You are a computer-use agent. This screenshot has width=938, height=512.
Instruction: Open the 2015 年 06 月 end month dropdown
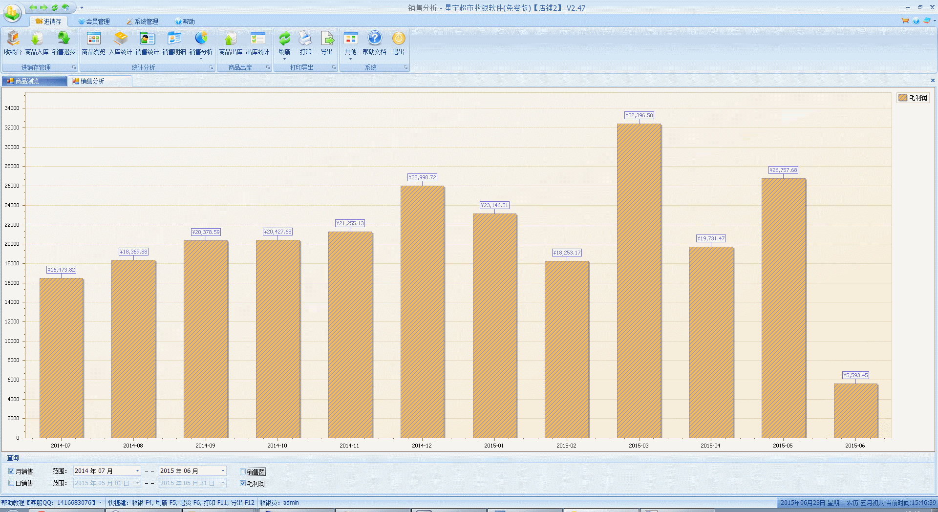223,471
